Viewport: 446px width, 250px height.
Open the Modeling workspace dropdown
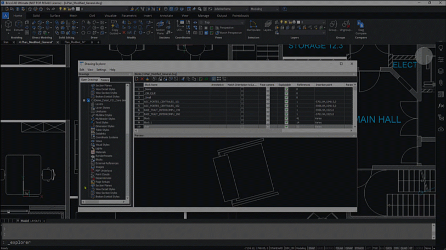pyautogui.click(x=264, y=9)
